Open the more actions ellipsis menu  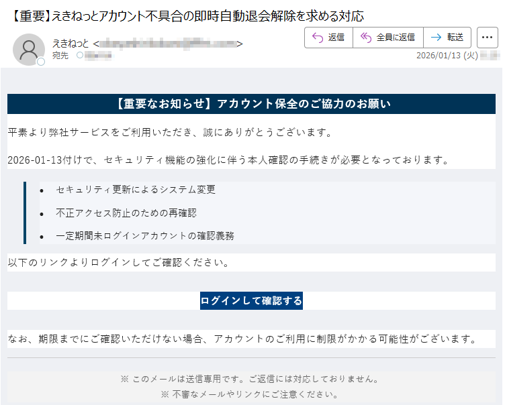point(487,38)
